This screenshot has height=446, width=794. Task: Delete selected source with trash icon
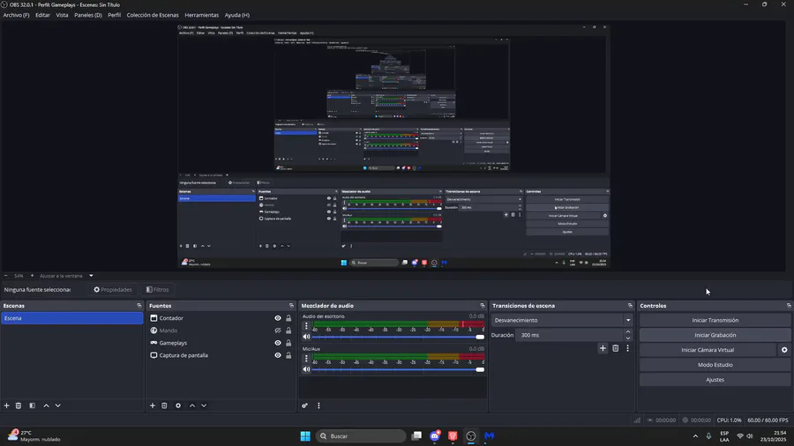pyautogui.click(x=164, y=405)
